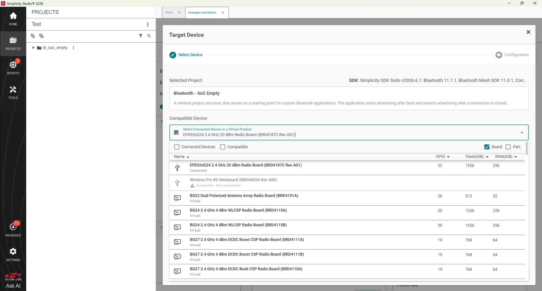Select BG27 DCDC Buck CSP board BRD4110A
The height and width of the screenshot is (291, 542).
pos(347,272)
